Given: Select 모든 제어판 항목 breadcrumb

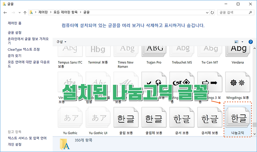Looking at the screenshot, I should [66, 12].
